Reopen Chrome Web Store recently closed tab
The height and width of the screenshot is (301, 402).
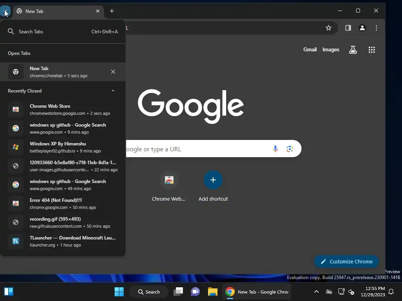pos(63,110)
